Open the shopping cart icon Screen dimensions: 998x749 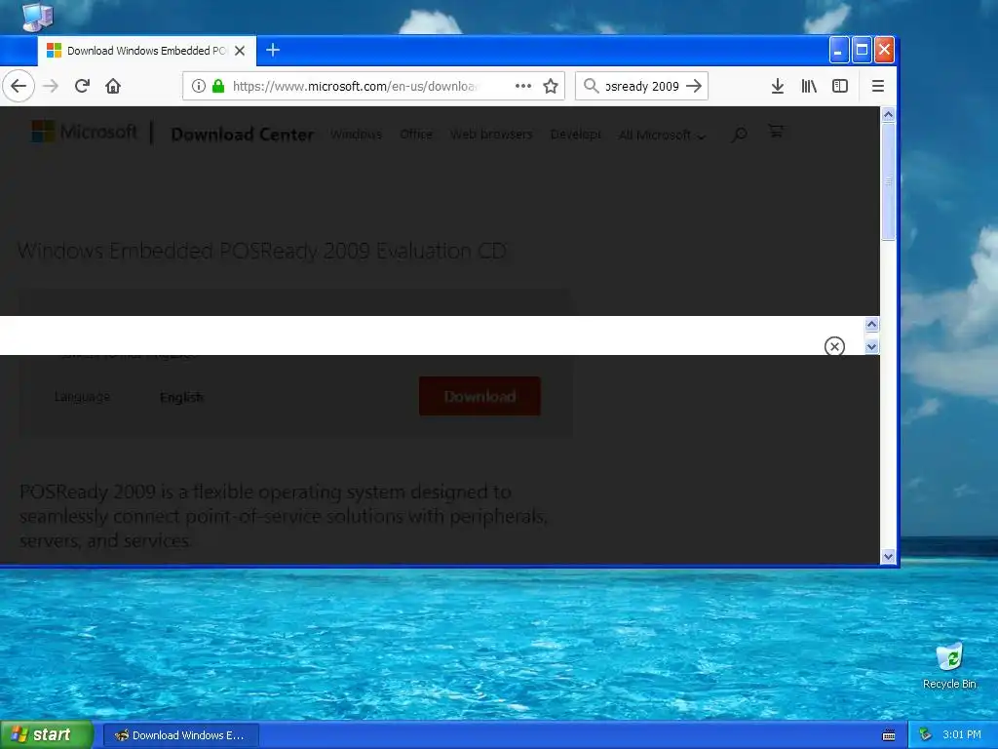pyautogui.click(x=775, y=132)
